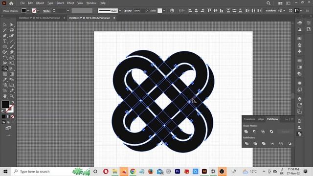
Task: Select the Magic Wand tool
Action: click(5, 30)
